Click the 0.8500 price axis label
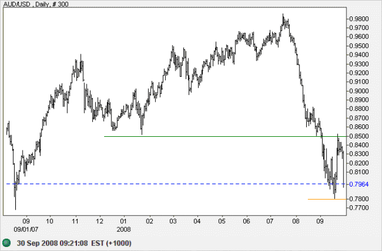The image size is (382, 251). tap(359, 136)
